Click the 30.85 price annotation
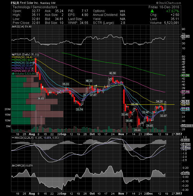 (129, 121)
